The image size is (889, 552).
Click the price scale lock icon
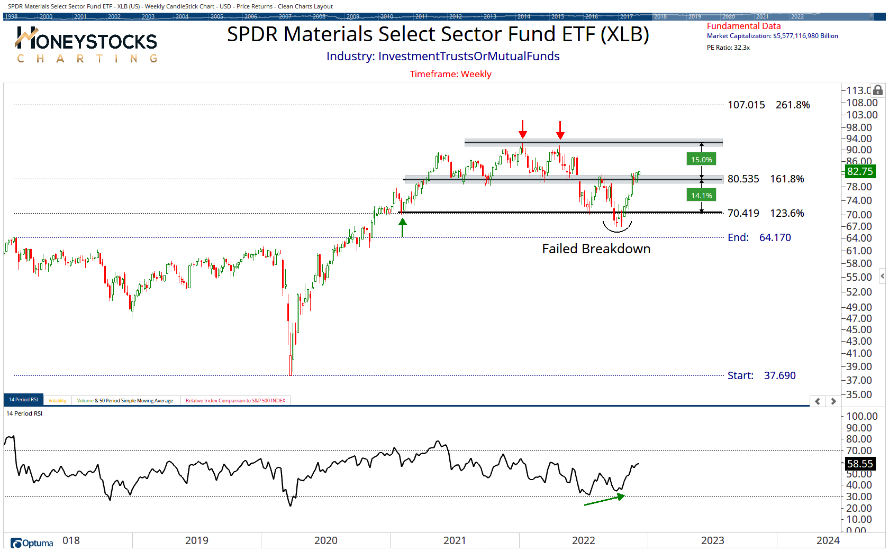(878, 90)
